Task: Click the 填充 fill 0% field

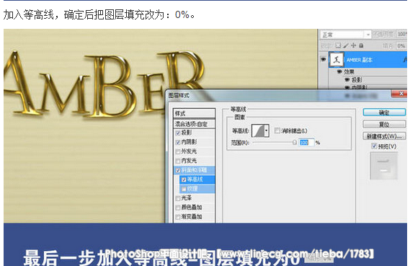Action: coord(401,45)
